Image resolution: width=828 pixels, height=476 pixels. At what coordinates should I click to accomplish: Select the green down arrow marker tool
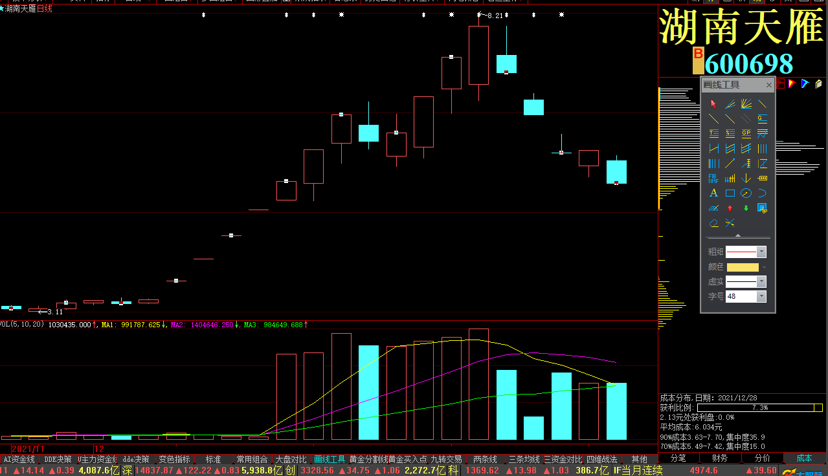click(746, 208)
